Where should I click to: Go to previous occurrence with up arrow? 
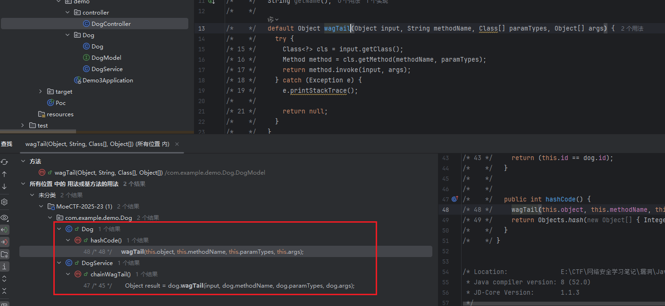(4, 174)
